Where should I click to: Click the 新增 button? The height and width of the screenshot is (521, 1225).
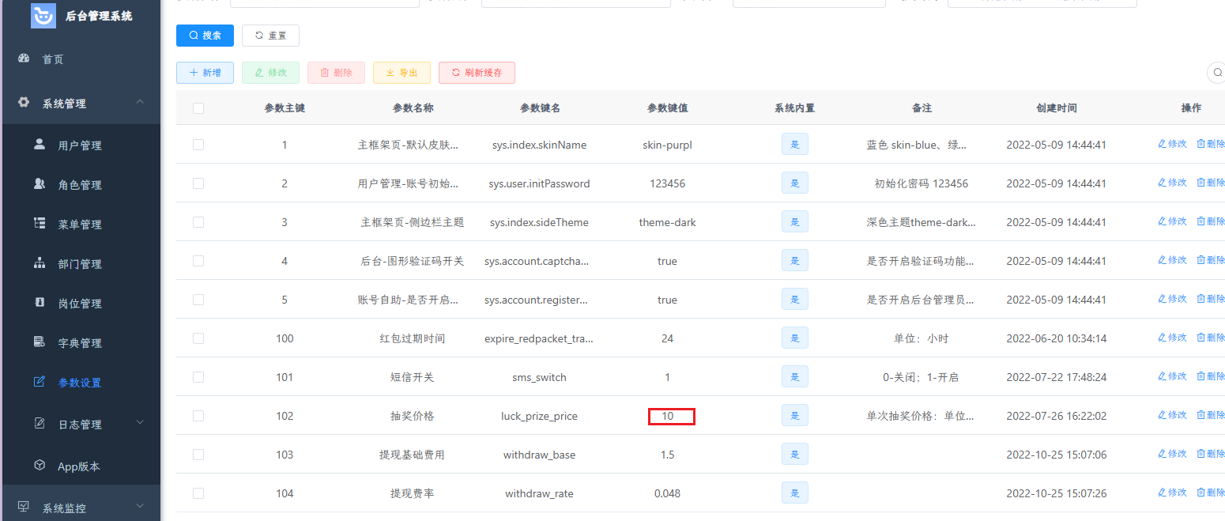pyautogui.click(x=205, y=73)
